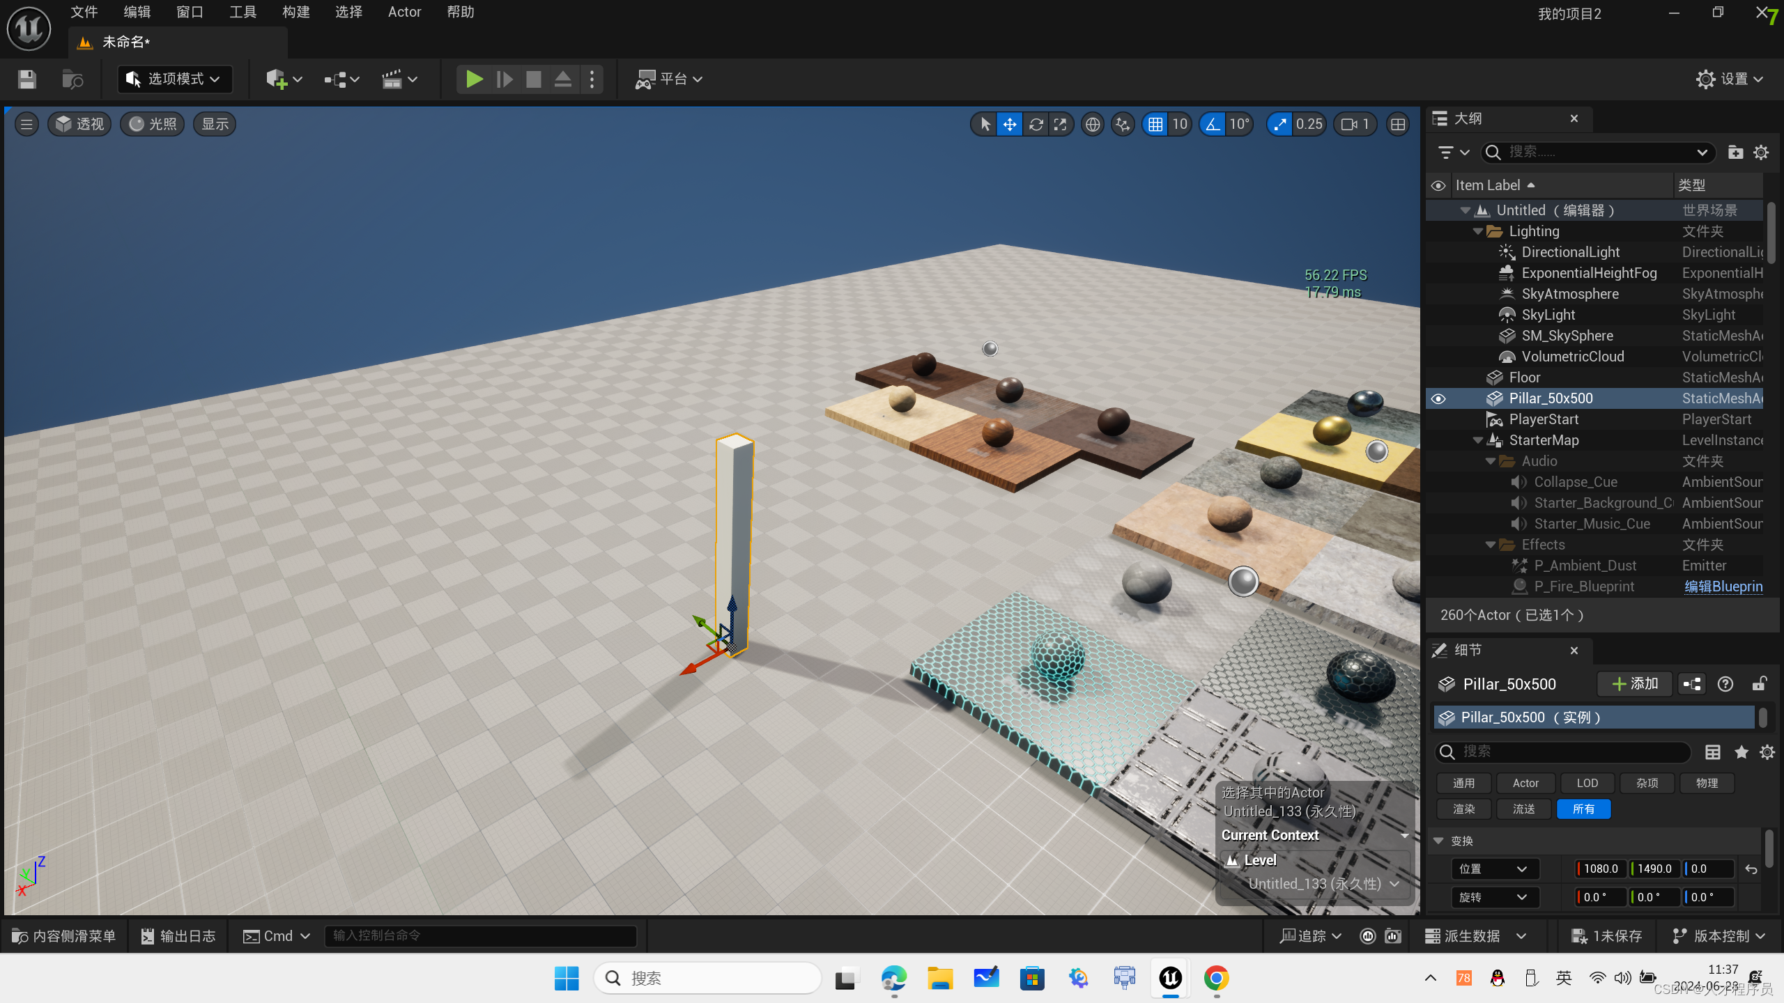Toggle world/local coordinate globe icon
The height and width of the screenshot is (1003, 1784).
coord(1093,125)
